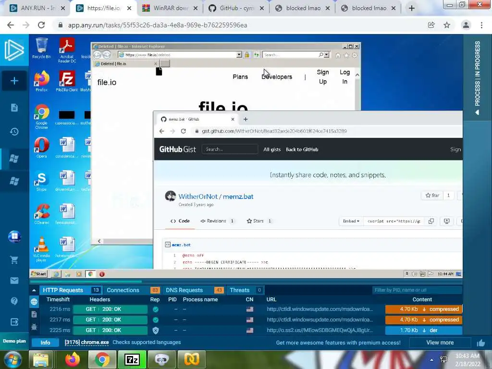Bookmark the page with star icon
The height and width of the screenshot is (369, 492).
(447, 25)
